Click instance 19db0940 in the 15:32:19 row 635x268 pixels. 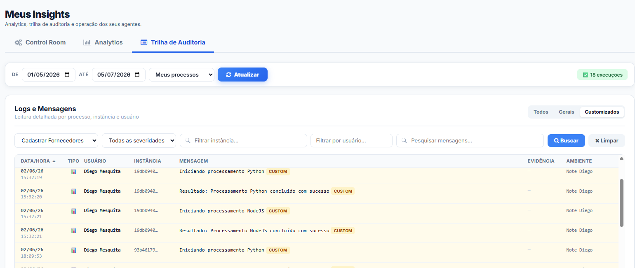tap(146, 171)
